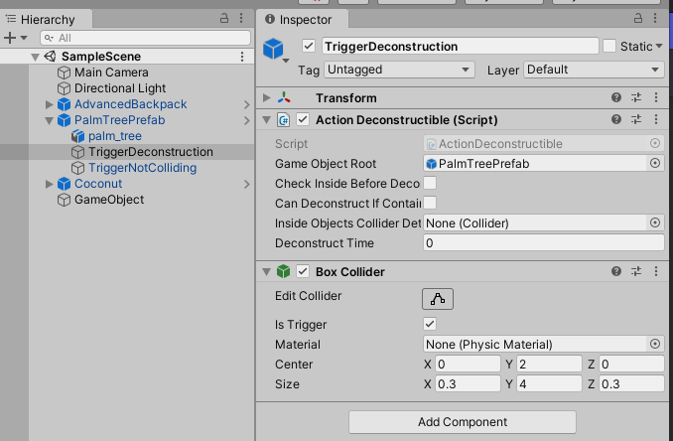Open object picker for collider Material
The width and height of the screenshot is (673, 441).
pos(655,344)
